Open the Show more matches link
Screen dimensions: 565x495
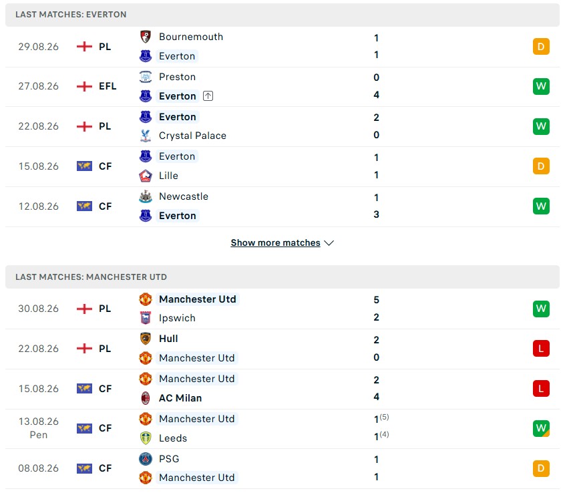(275, 242)
